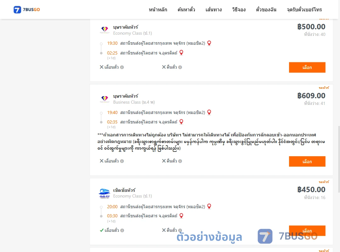Click the 7BUSGO logo in header

(27, 9)
